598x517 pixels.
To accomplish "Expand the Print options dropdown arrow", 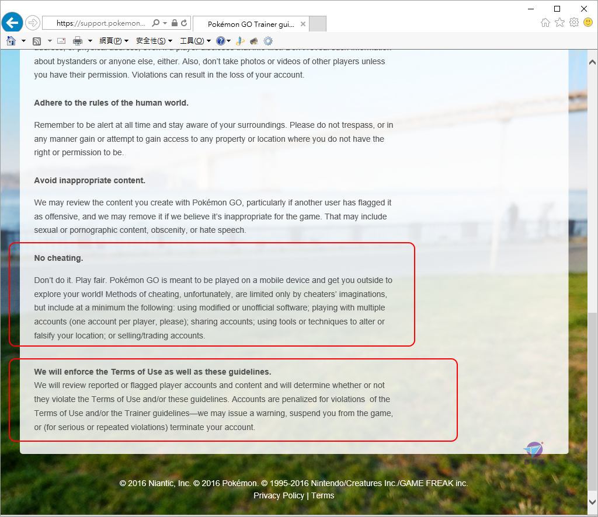I will [x=90, y=41].
